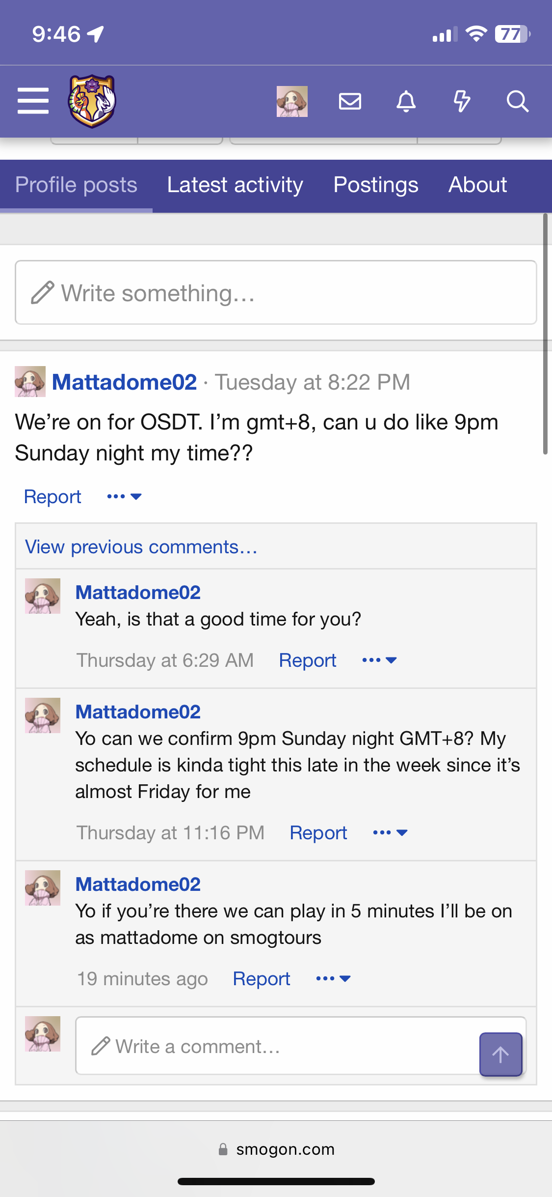Image resolution: width=552 pixels, height=1197 pixels.
Task: Tap the account avatar in the header
Action: click(x=292, y=101)
